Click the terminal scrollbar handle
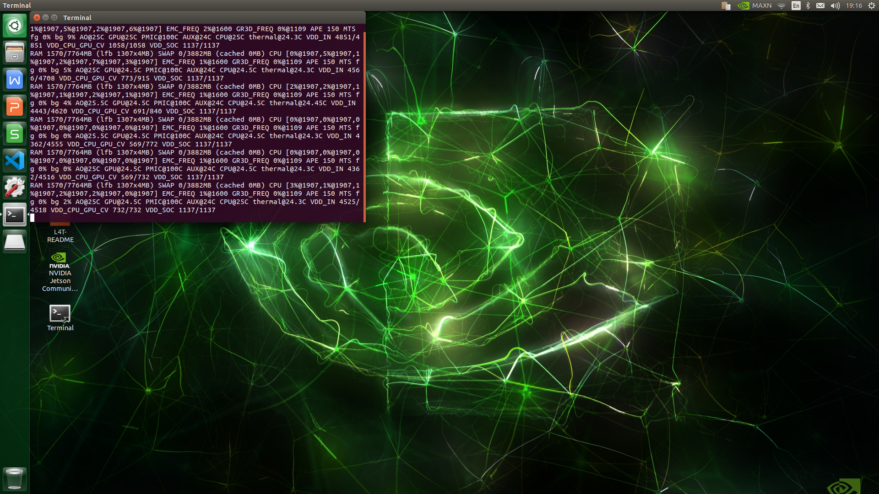 (x=364, y=127)
